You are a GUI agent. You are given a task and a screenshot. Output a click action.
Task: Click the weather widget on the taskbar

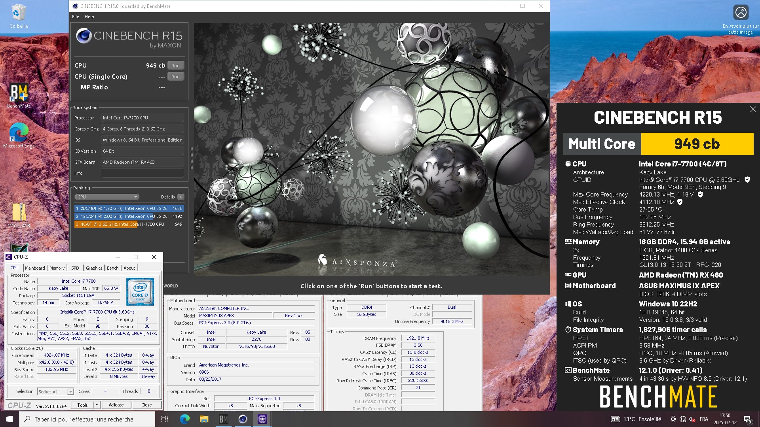point(636,419)
